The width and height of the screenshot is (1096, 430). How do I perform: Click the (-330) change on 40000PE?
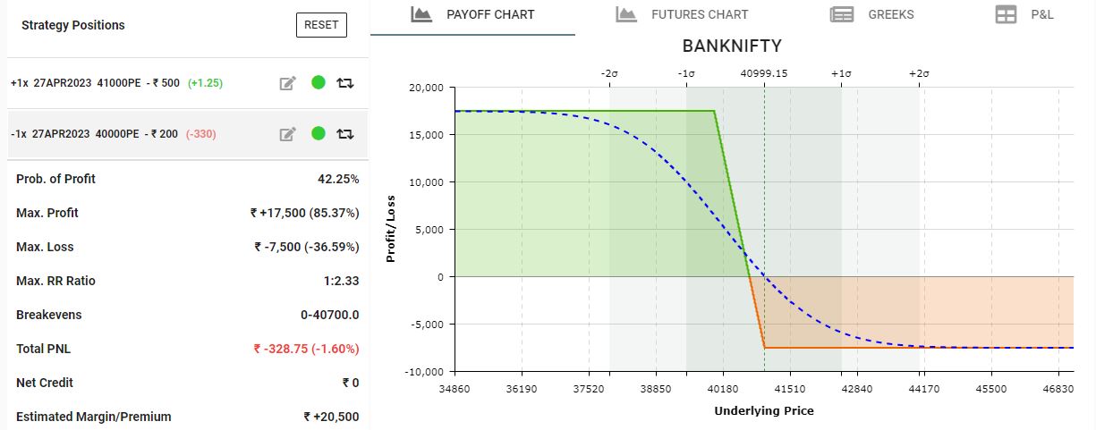pos(200,134)
